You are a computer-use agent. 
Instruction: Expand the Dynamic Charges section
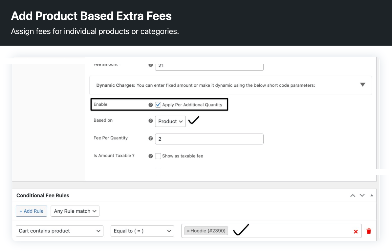click(362, 84)
